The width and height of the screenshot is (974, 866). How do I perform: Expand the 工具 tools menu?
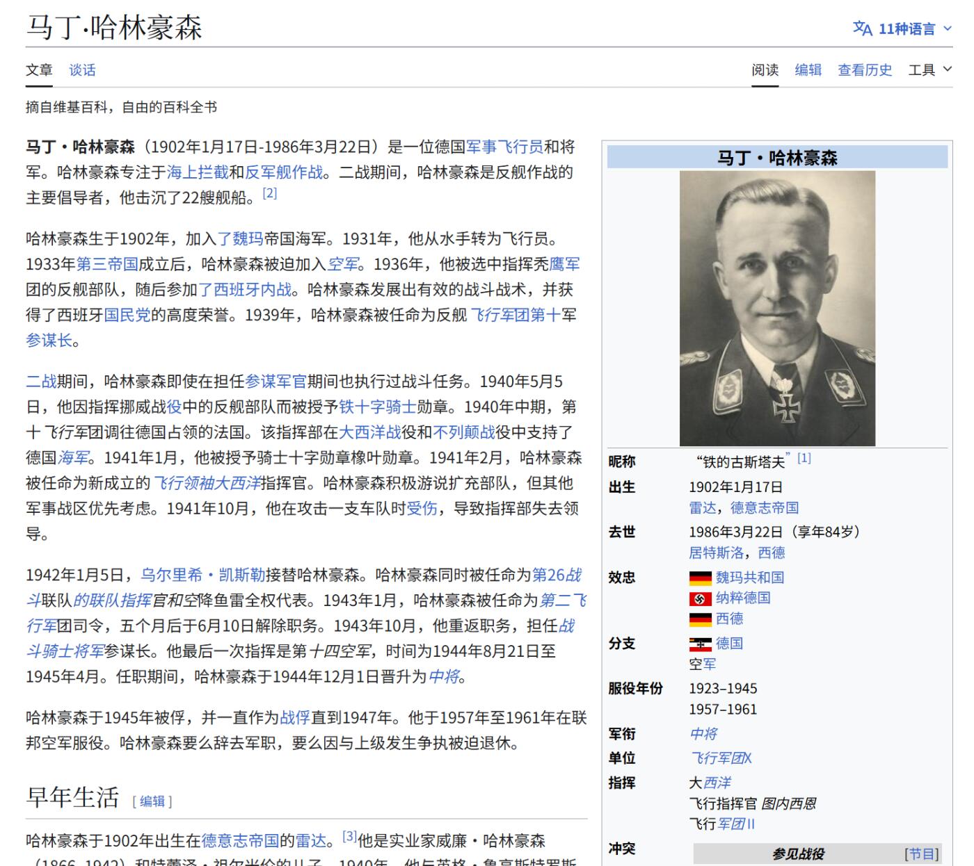coord(929,70)
